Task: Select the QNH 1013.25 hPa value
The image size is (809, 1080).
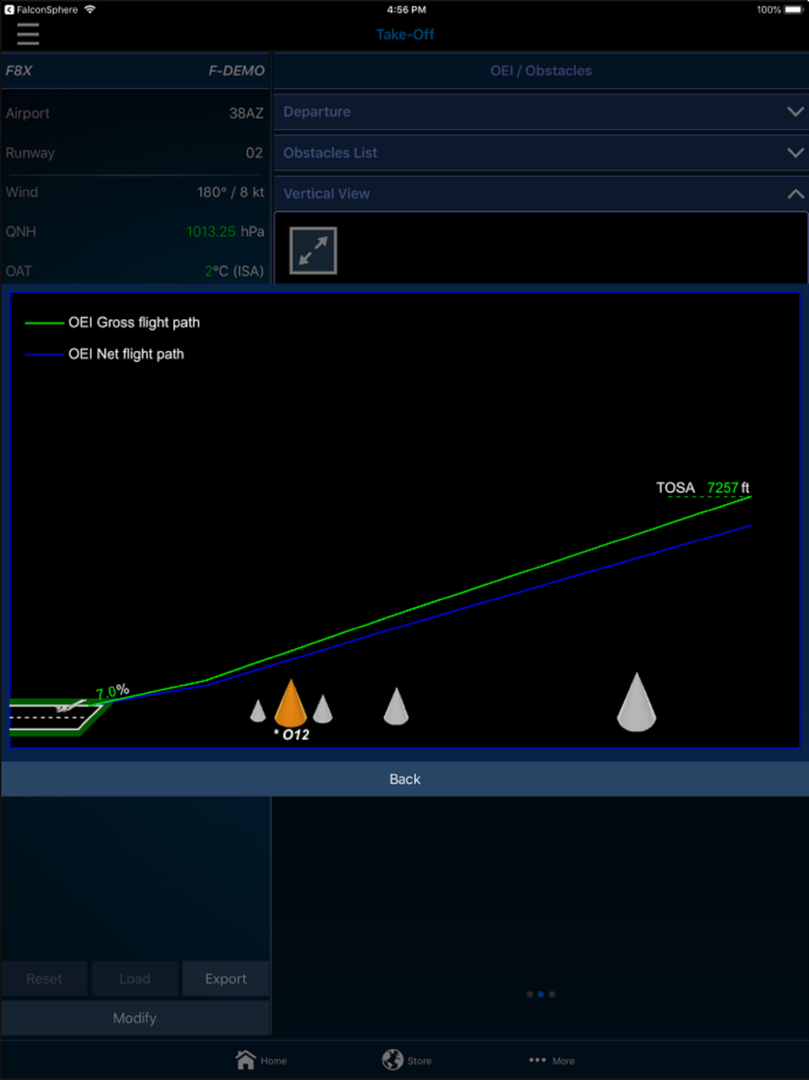Action: point(225,232)
